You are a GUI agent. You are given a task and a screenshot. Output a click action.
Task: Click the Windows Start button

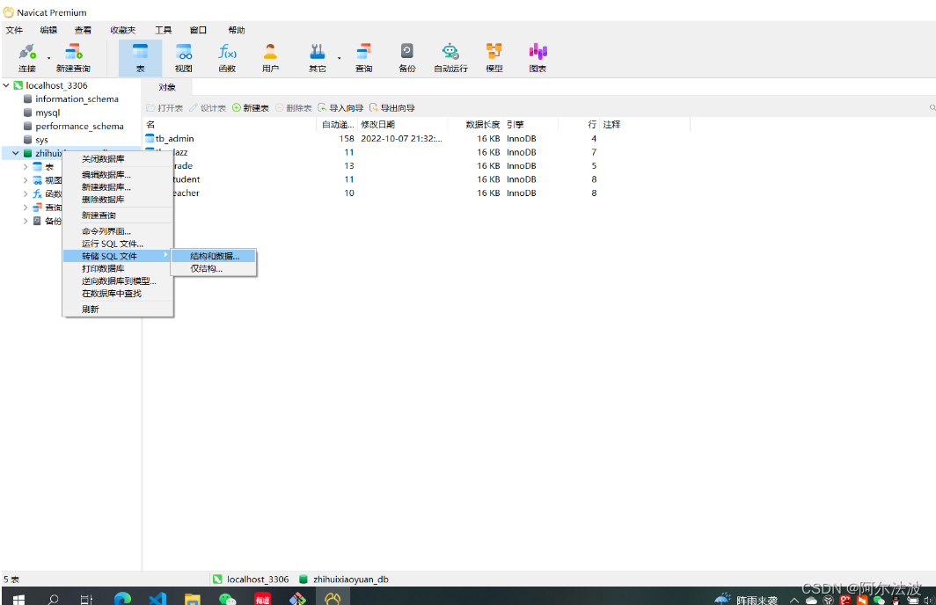(x=18, y=599)
